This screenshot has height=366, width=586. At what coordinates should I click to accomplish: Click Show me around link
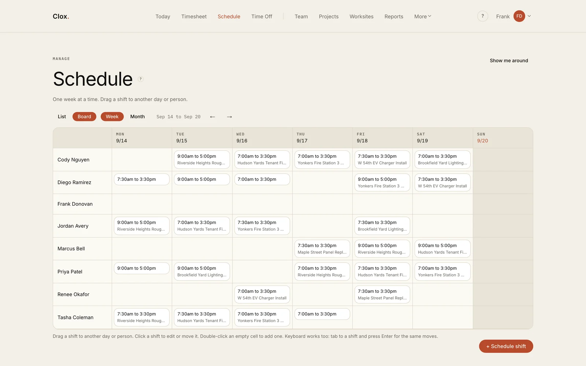(509, 61)
